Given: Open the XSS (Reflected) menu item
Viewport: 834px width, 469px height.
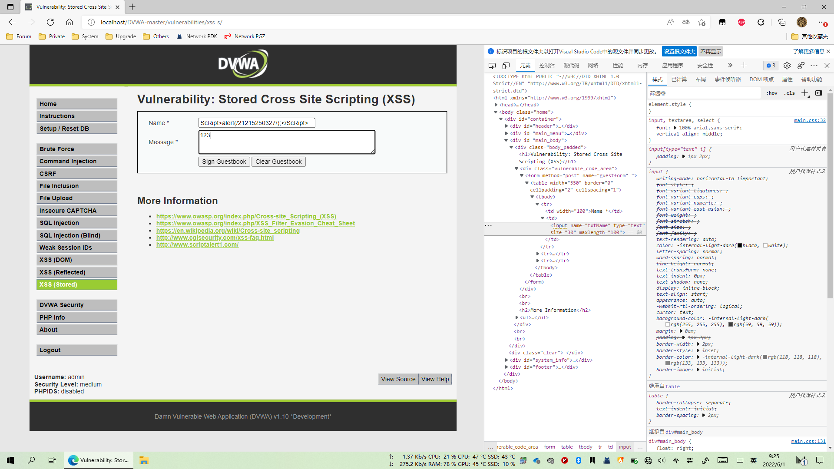Looking at the screenshot, I should (x=77, y=272).
